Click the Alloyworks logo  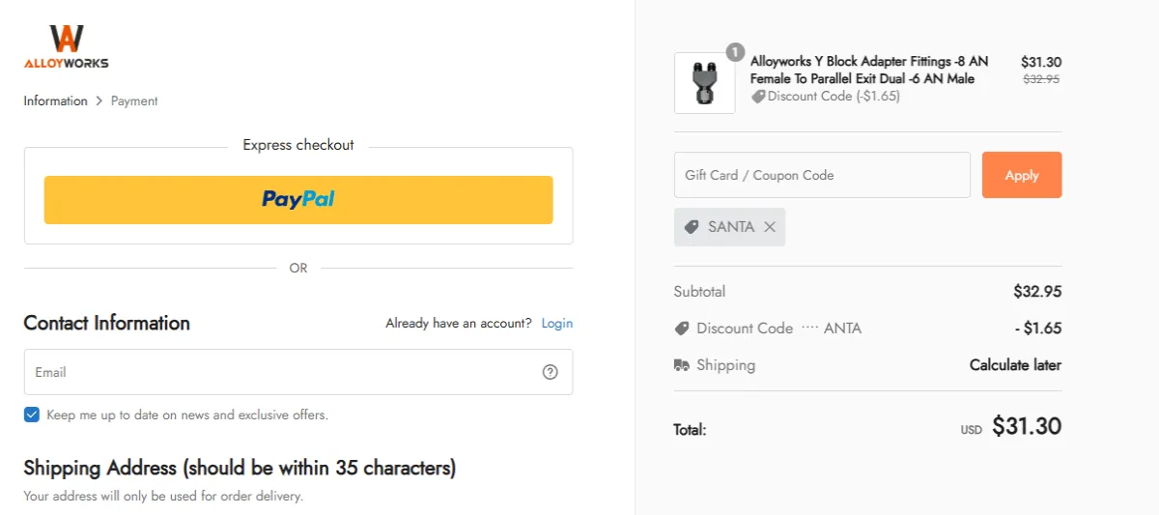coord(66,46)
